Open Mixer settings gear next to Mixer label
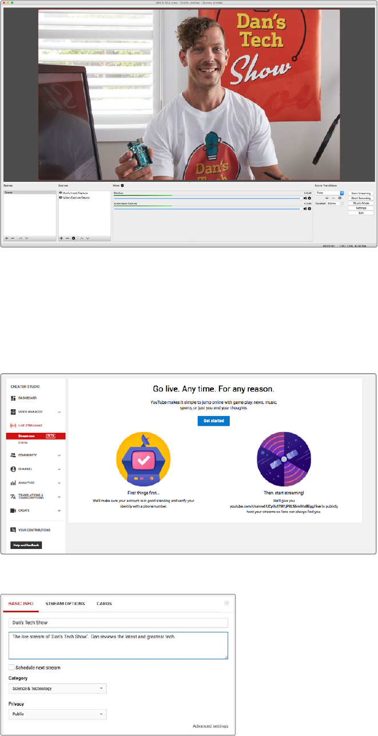This screenshot has height=736, width=378. [x=122, y=186]
